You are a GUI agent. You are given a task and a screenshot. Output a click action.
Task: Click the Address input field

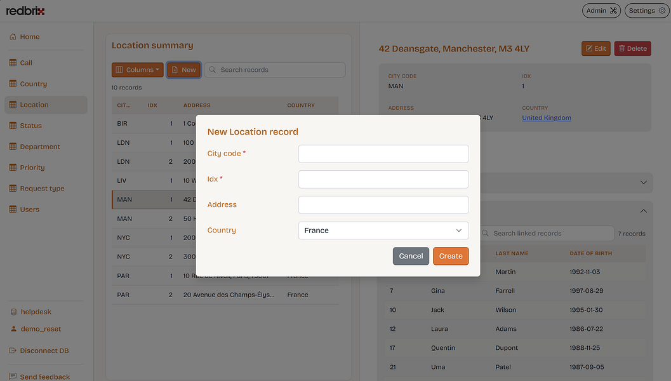383,204
